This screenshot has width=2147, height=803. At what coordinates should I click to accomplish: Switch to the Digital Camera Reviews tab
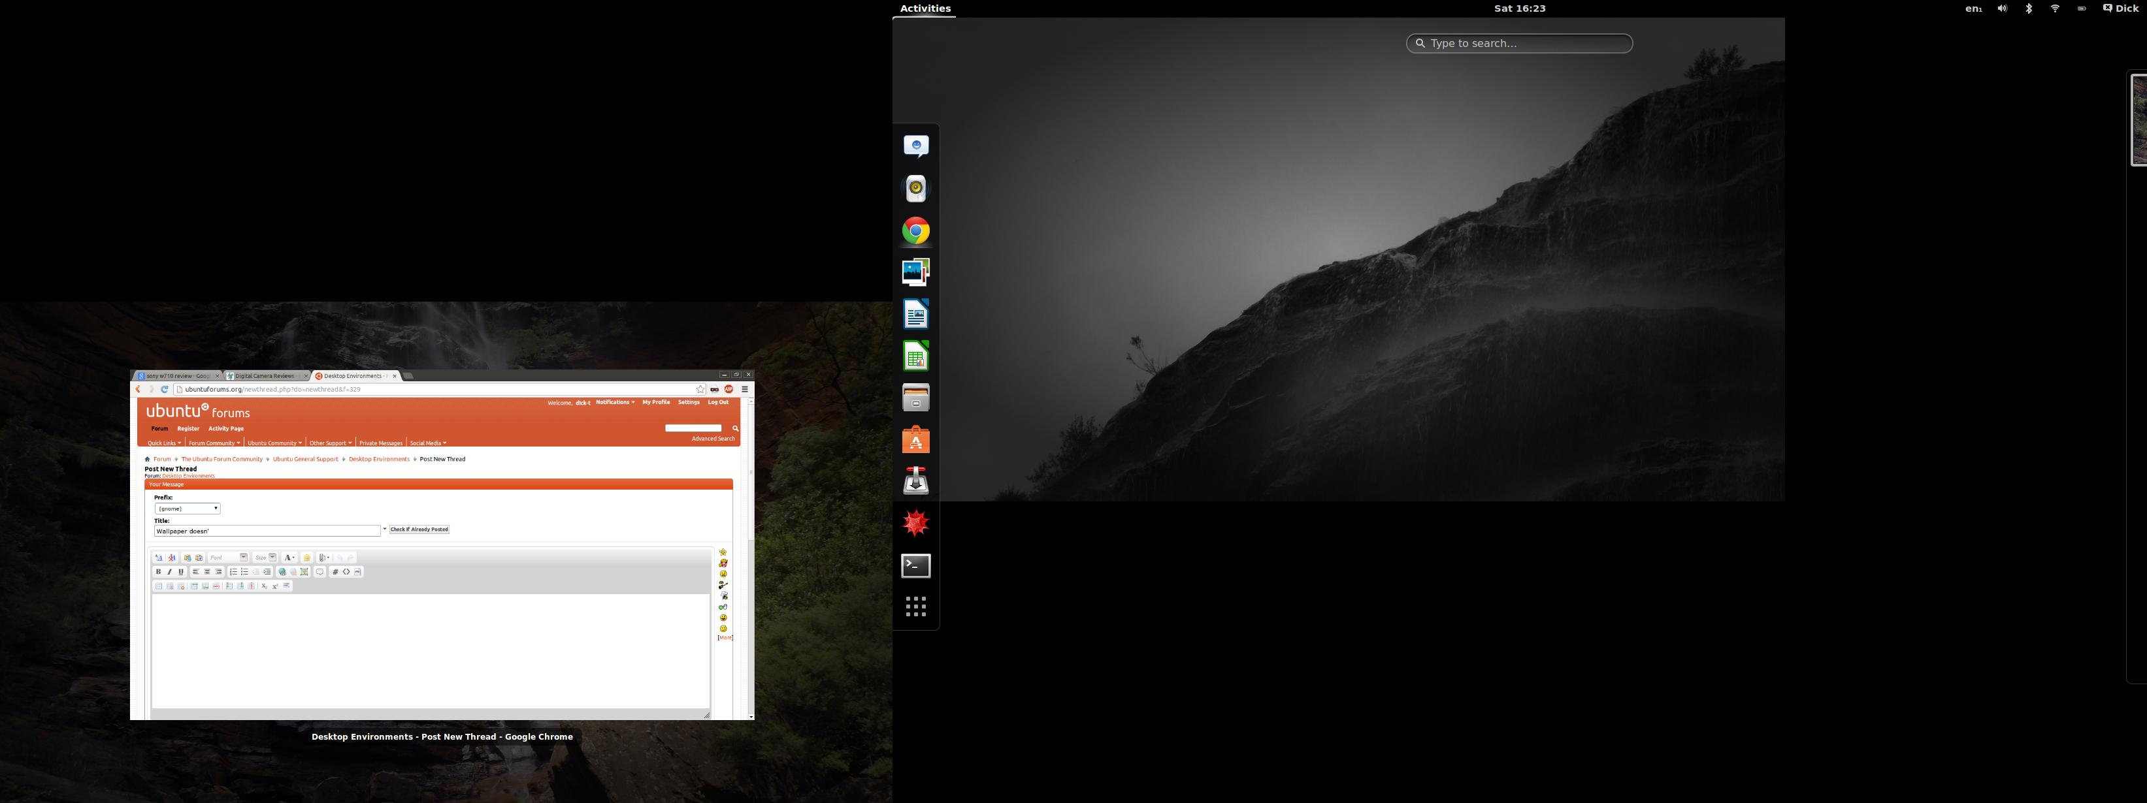[264, 375]
